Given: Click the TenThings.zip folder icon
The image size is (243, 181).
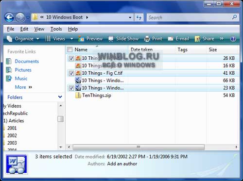Looking at the screenshot, I should [78, 95].
